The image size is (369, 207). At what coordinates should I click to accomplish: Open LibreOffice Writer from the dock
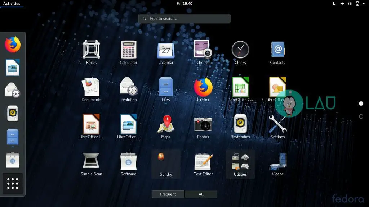(13, 68)
